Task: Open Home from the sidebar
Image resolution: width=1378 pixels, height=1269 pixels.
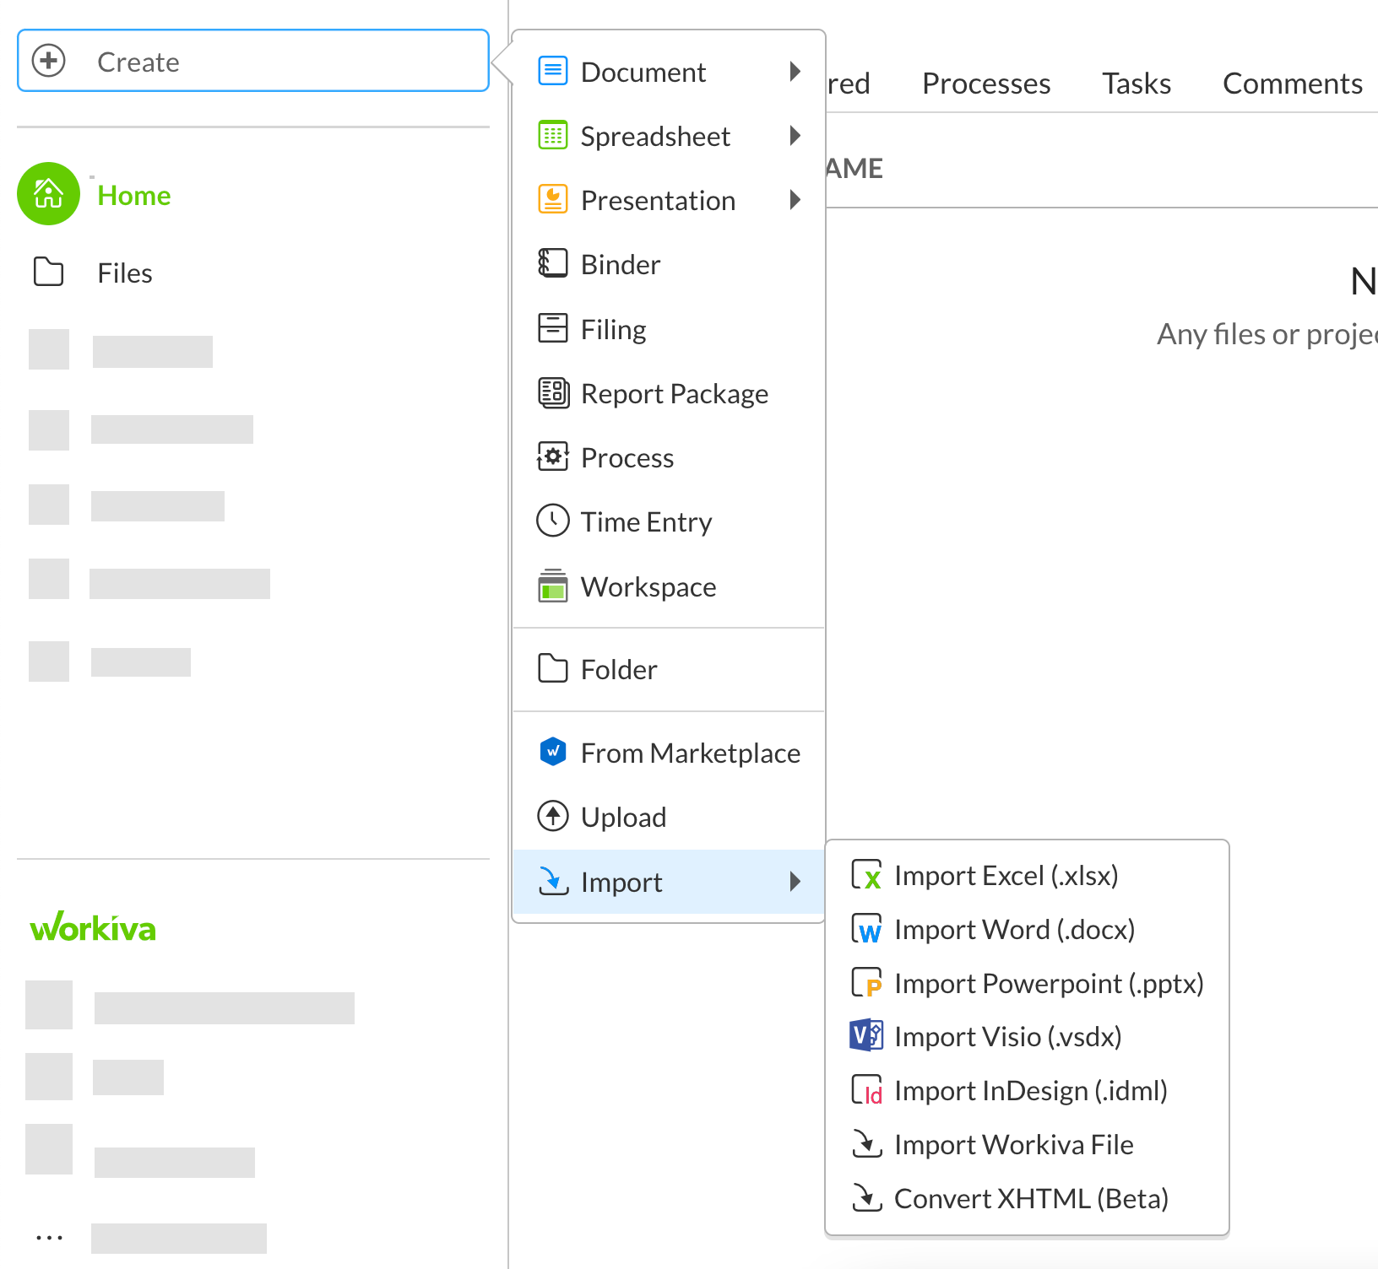Action: click(133, 195)
